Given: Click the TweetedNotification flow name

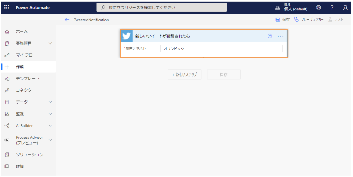Looking at the screenshot, I should 91,20.
